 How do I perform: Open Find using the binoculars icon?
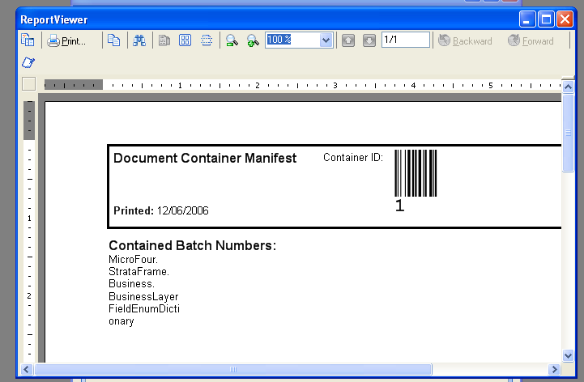point(139,40)
